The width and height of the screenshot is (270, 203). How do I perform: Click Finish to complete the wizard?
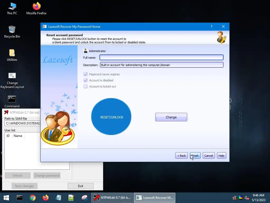(x=195, y=155)
